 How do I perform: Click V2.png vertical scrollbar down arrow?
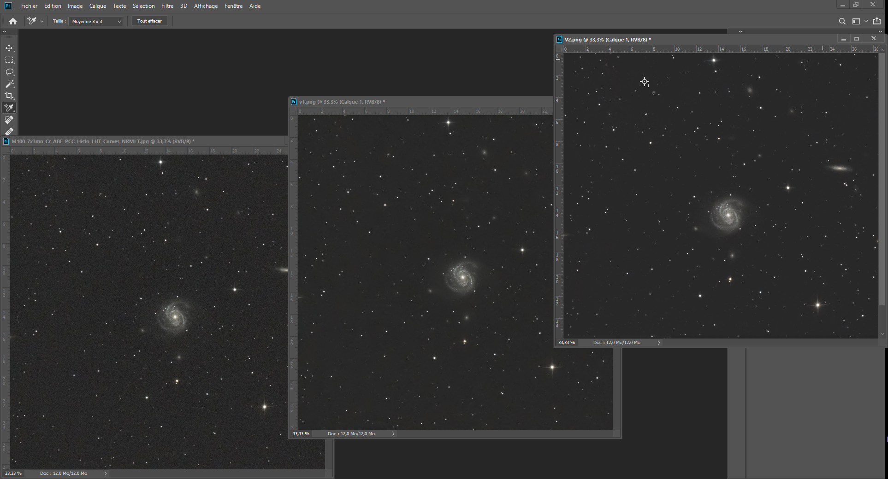(x=882, y=334)
